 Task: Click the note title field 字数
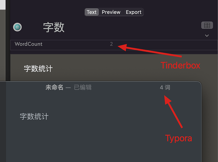pos(54,27)
